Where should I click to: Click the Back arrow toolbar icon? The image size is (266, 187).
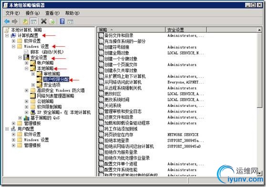tap(7, 21)
